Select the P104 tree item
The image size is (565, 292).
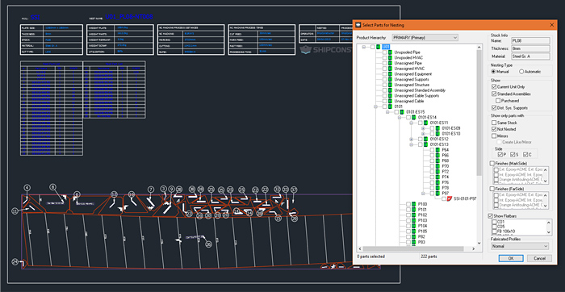422,226
